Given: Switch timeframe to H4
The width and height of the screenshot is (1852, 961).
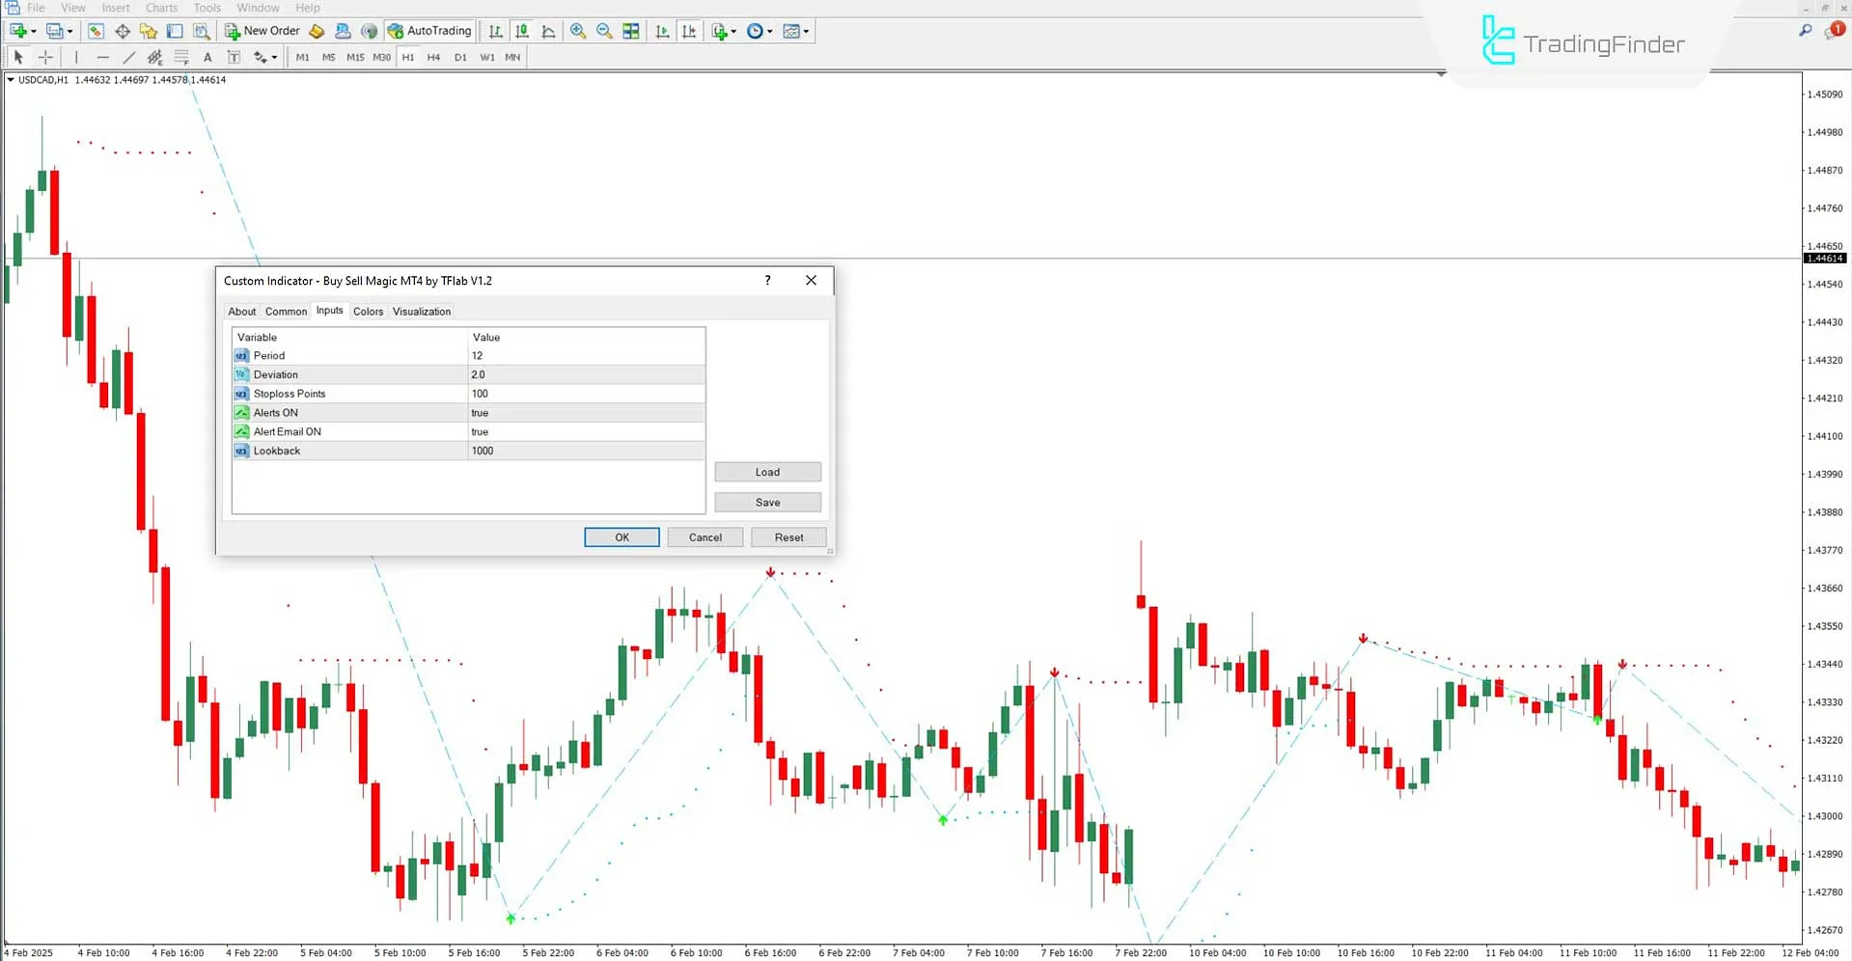Looking at the screenshot, I should pos(433,57).
